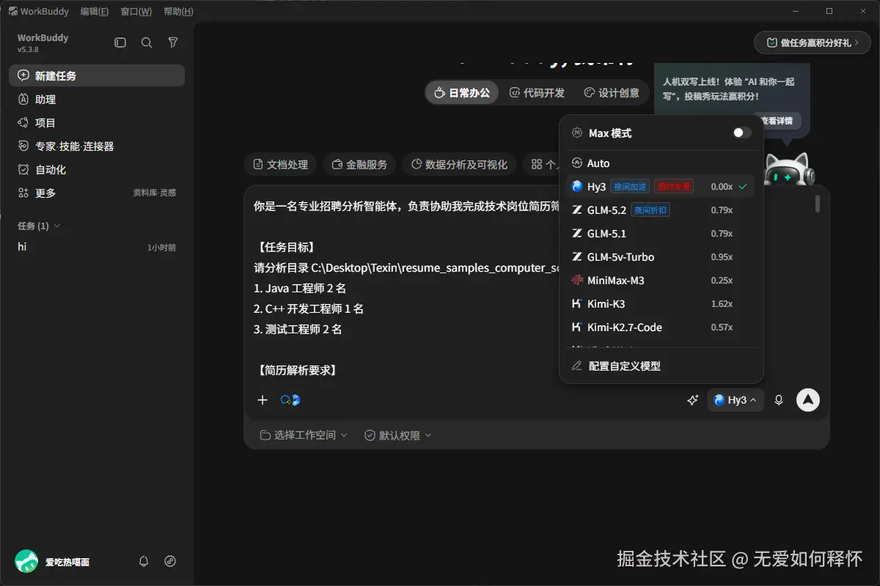880x586 pixels.
Task: Open the 自动化 automation section
Action: pyautogui.click(x=97, y=169)
